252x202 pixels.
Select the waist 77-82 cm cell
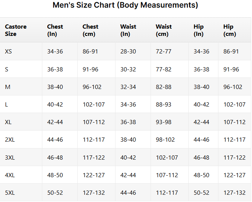pyautogui.click(x=164, y=69)
